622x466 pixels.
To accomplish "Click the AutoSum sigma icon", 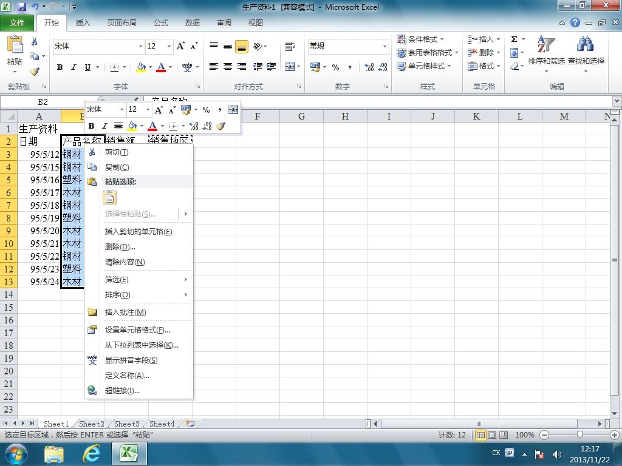I will tap(514, 39).
